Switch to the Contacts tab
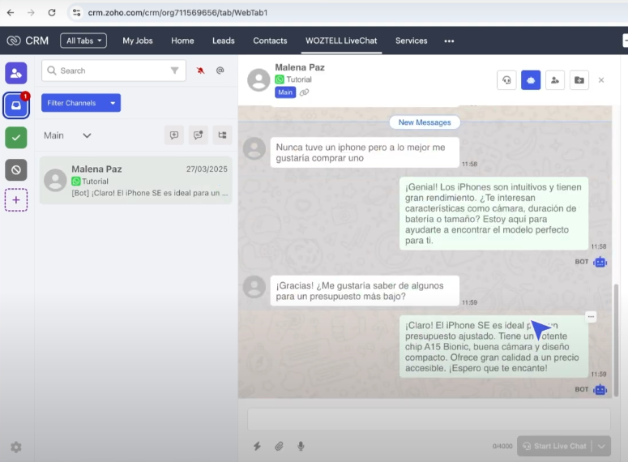Screen dimensions: 628x462 click(270, 41)
